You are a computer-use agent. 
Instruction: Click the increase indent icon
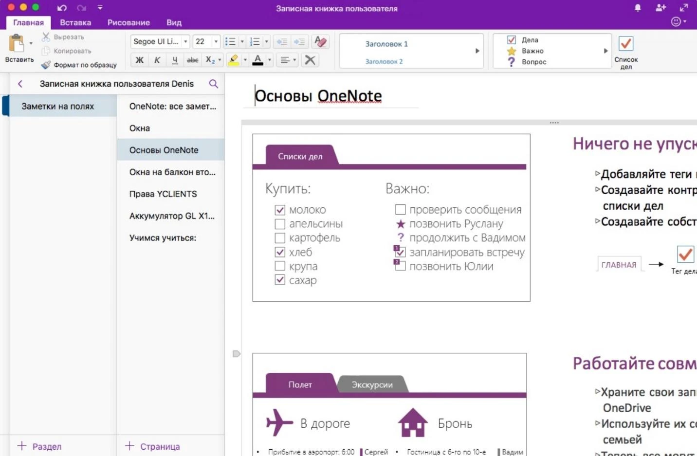click(x=299, y=42)
